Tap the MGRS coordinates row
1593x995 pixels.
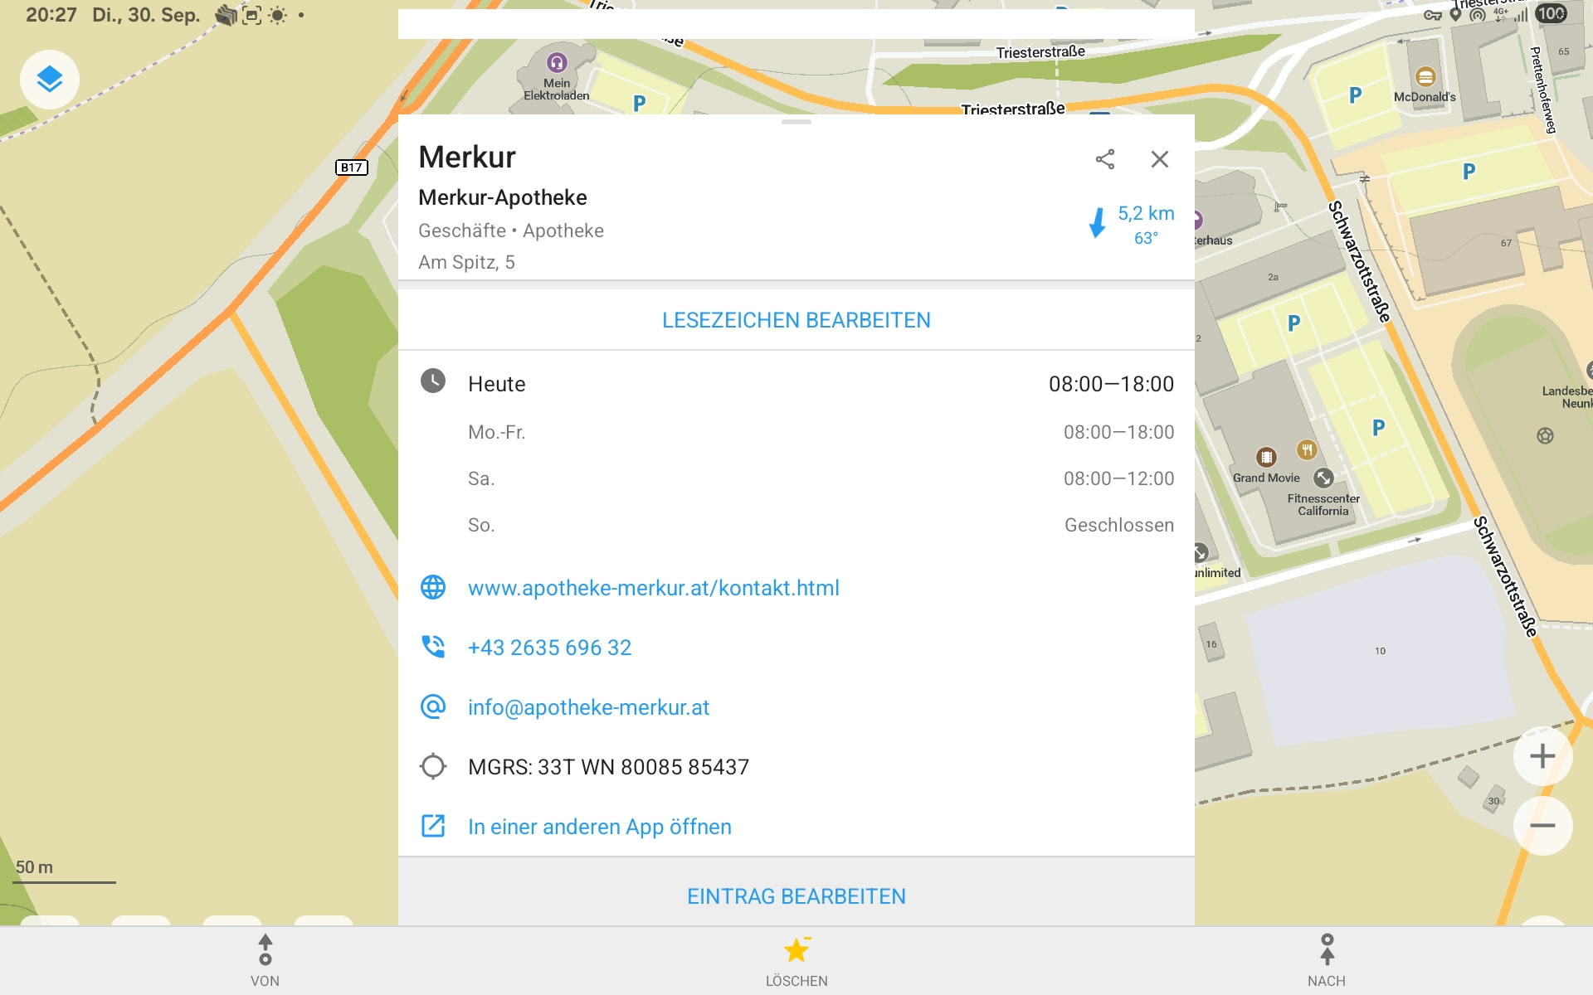[x=608, y=767]
